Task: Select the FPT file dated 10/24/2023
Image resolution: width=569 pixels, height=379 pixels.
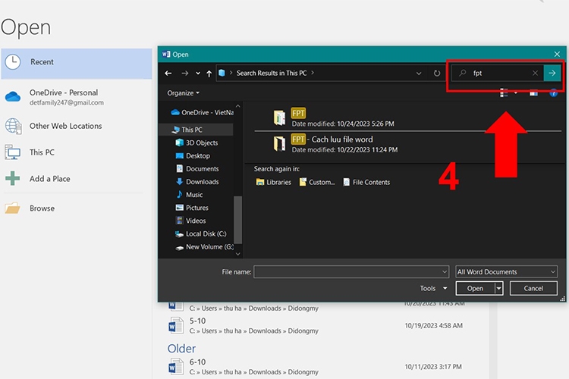Action: coord(407,118)
